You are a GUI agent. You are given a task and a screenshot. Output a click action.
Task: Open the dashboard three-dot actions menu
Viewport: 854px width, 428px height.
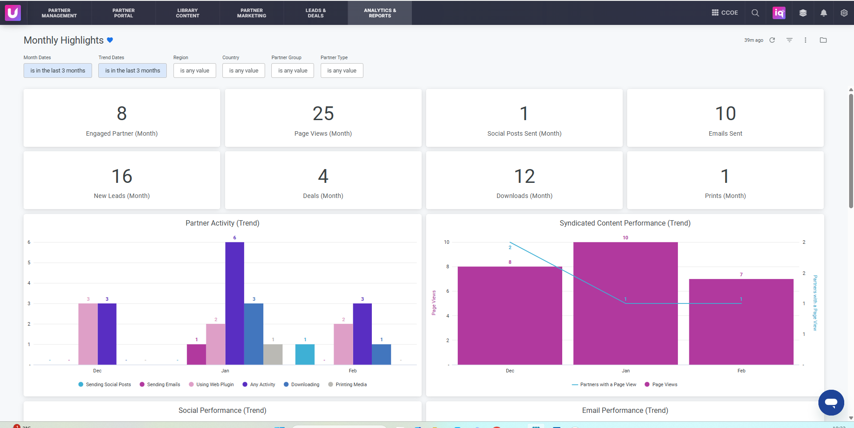tap(806, 40)
